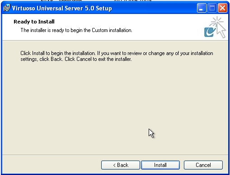The width and height of the screenshot is (230, 175).
Task: Minimize the Virtuoso Setup window
Action: point(202,8)
